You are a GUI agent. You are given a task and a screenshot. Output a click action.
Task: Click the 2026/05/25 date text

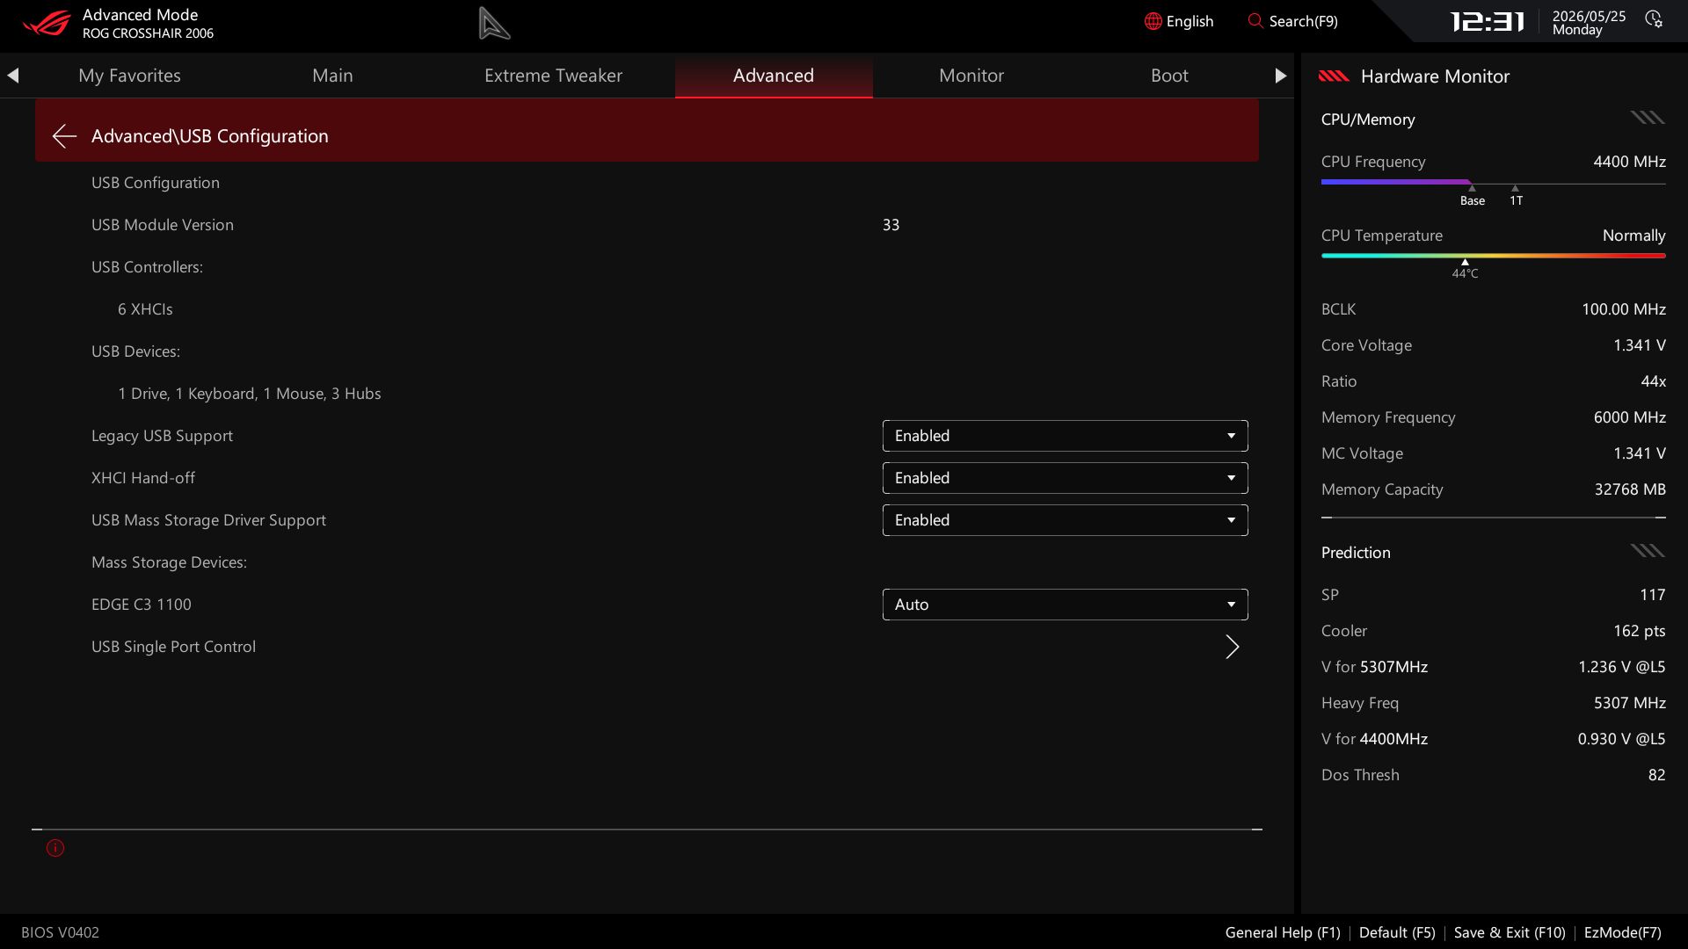(x=1589, y=16)
